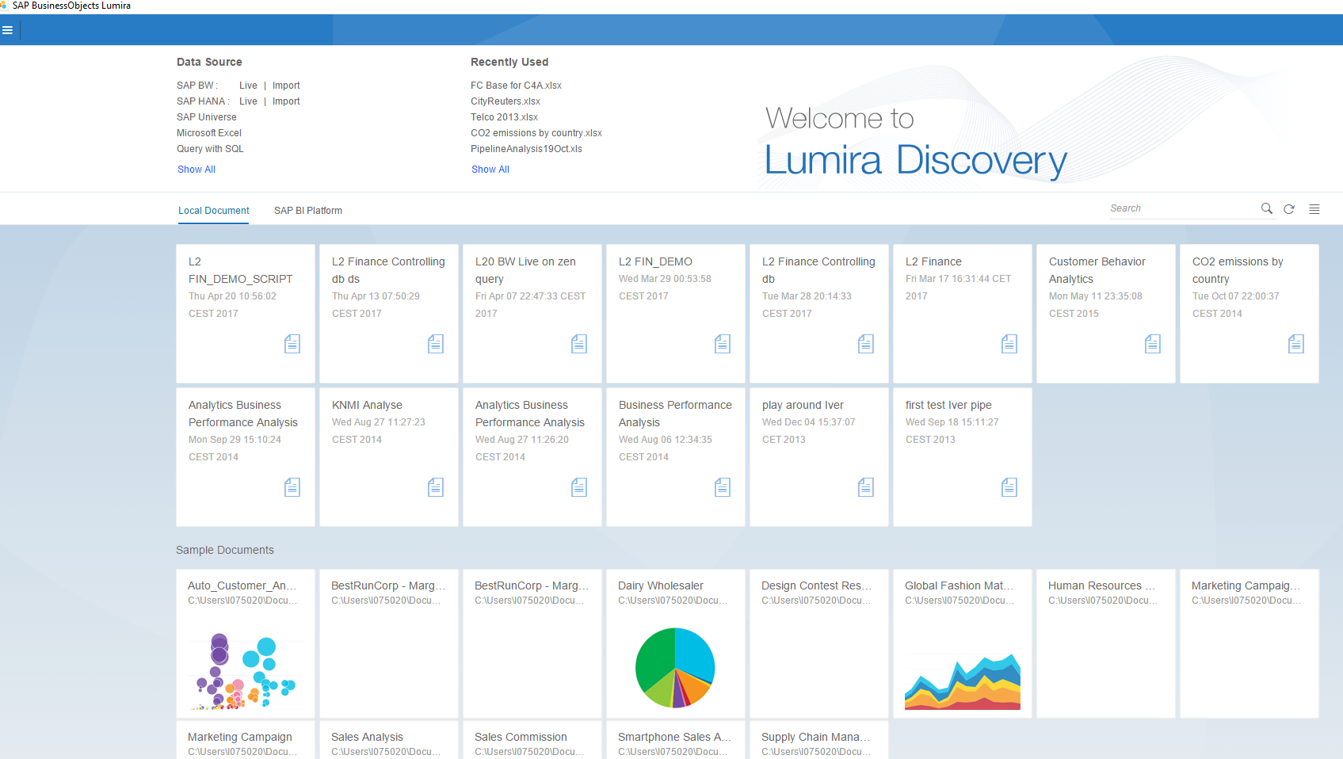The width and height of the screenshot is (1343, 759).
Task: Click document icon on L2 FIN_DEMO card
Action: point(723,344)
